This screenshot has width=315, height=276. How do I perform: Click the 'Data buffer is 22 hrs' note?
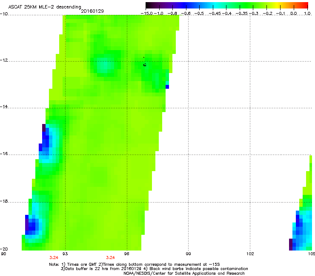pos(154,269)
